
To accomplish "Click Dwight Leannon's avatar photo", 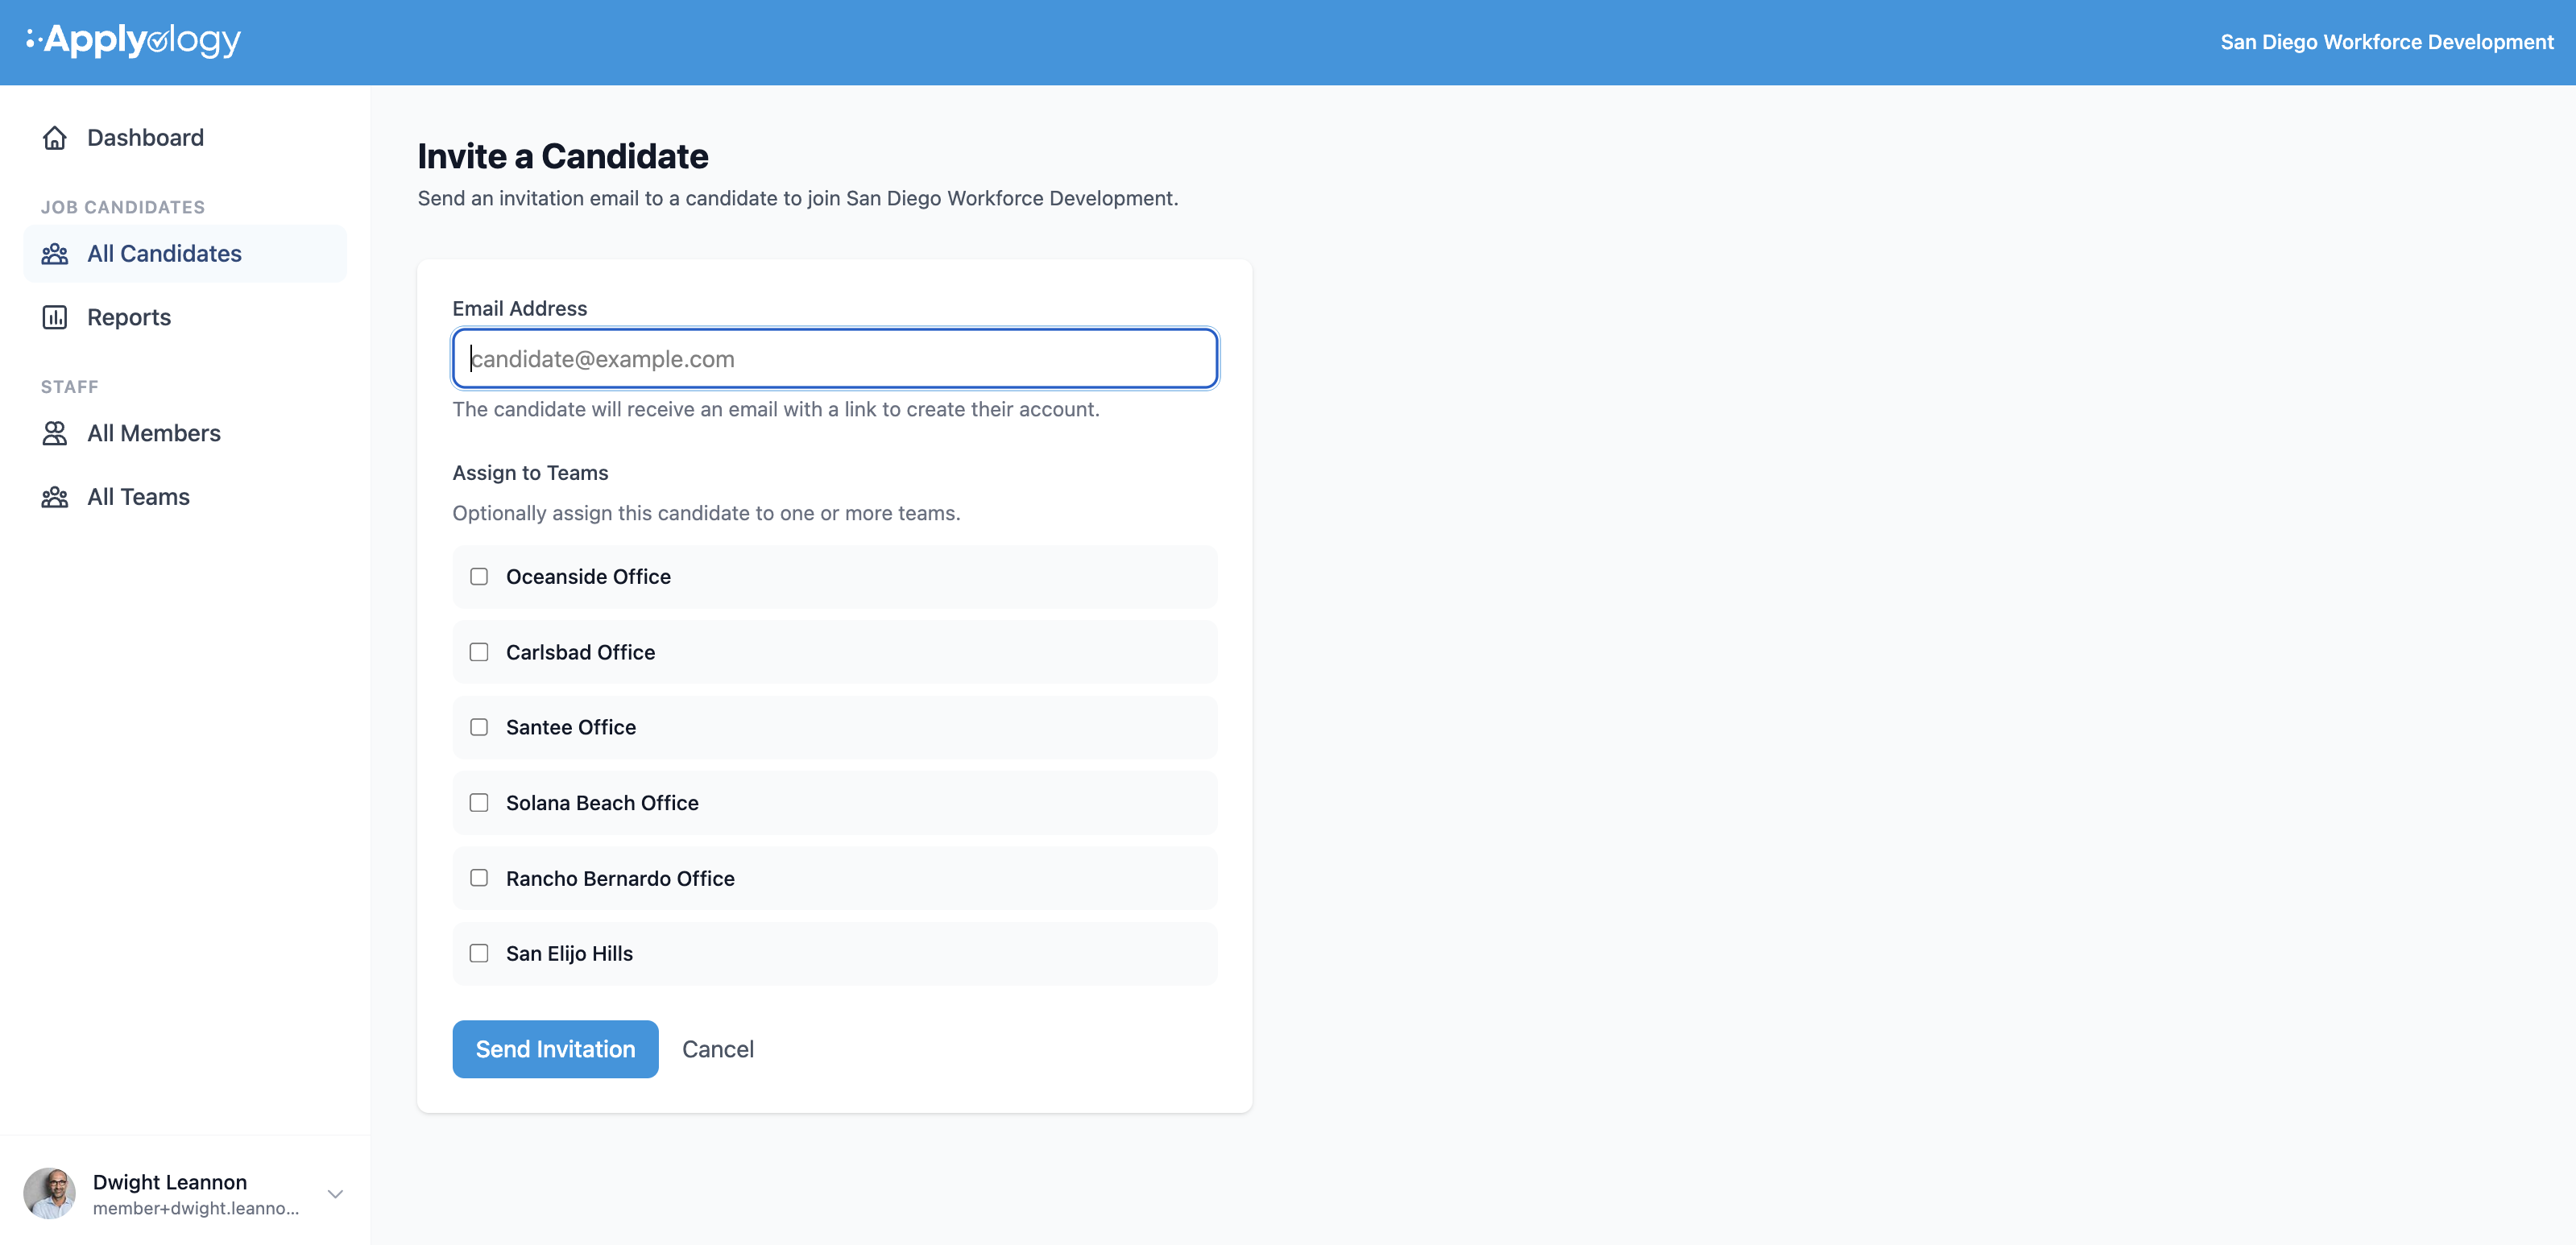I will 50,1194.
